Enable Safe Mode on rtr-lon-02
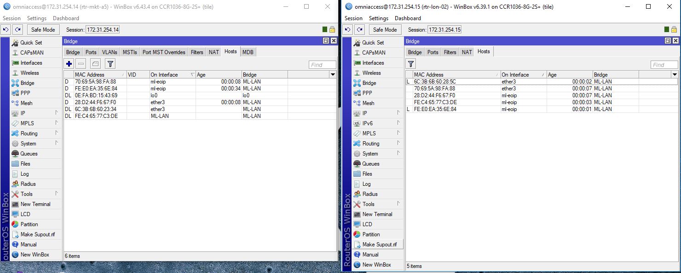The height and width of the screenshot is (273, 681). pyautogui.click(x=385, y=29)
